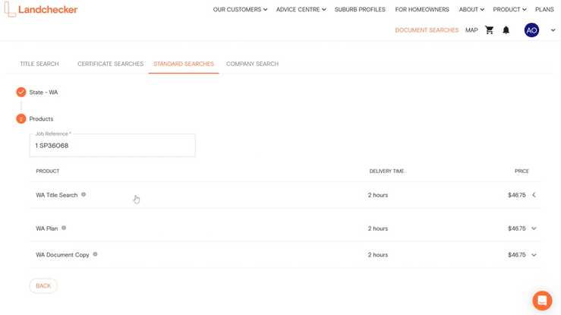Image resolution: width=561 pixels, height=315 pixels.
Task: Go to Suburb Profiles
Action: 360,10
